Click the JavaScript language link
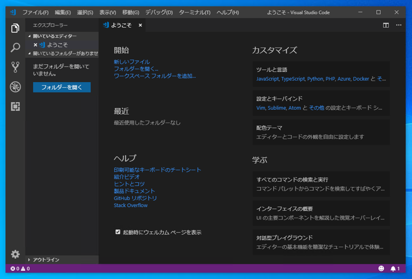Viewport: 412px width, 279px height. (267, 79)
